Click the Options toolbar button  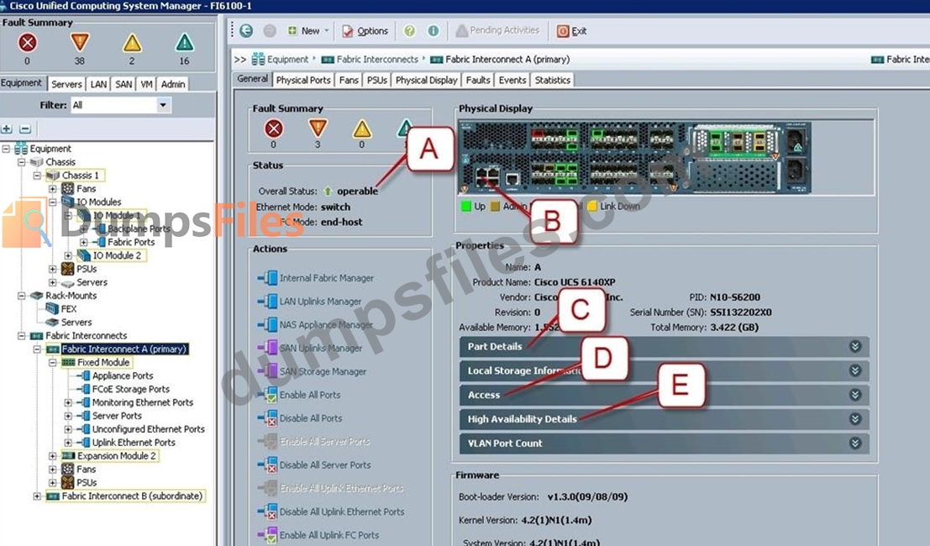365,31
